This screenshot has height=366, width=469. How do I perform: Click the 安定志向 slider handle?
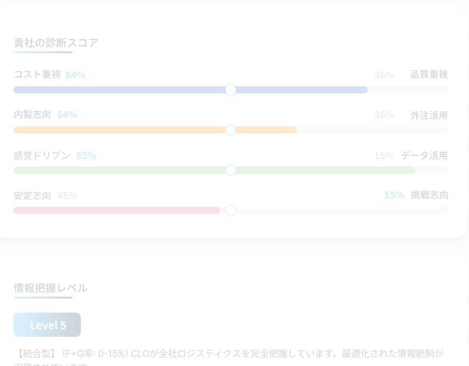click(230, 211)
